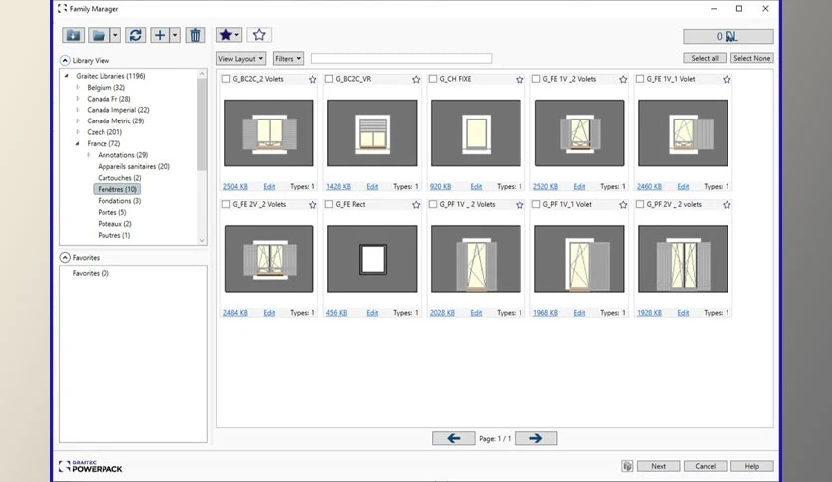Select Annotations (29) category
The height and width of the screenshot is (482, 832).
coord(123,155)
